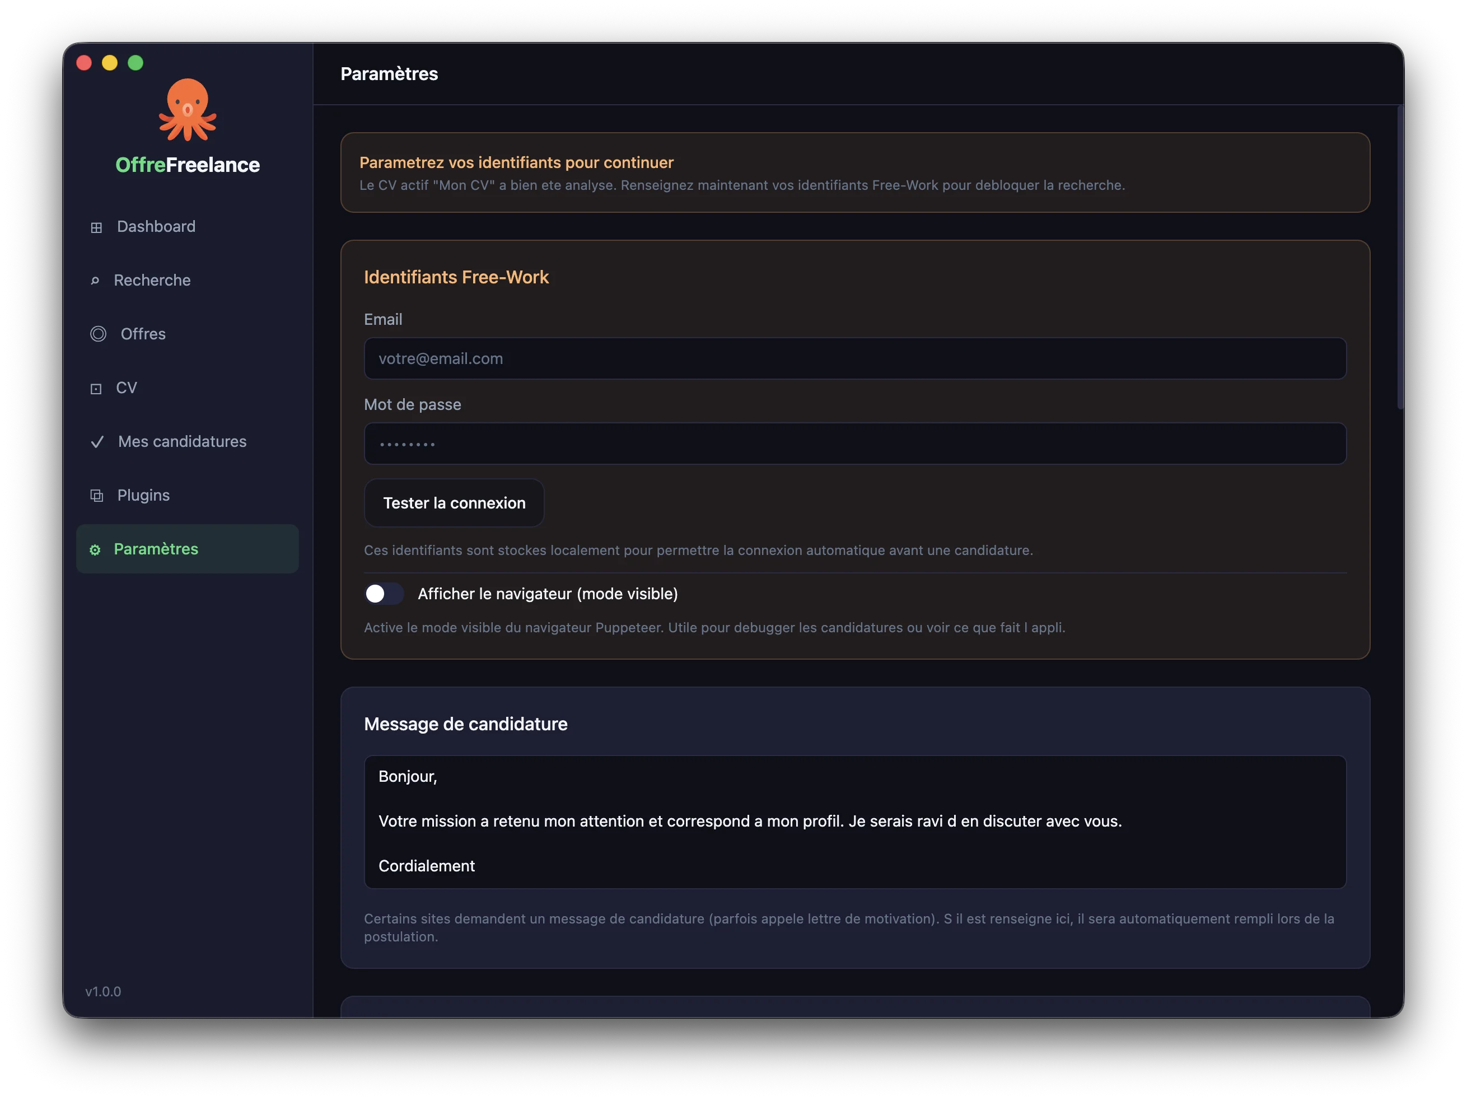The width and height of the screenshot is (1467, 1101).
Task: Click the Mes candidatures checkmark icon
Action: (97, 442)
